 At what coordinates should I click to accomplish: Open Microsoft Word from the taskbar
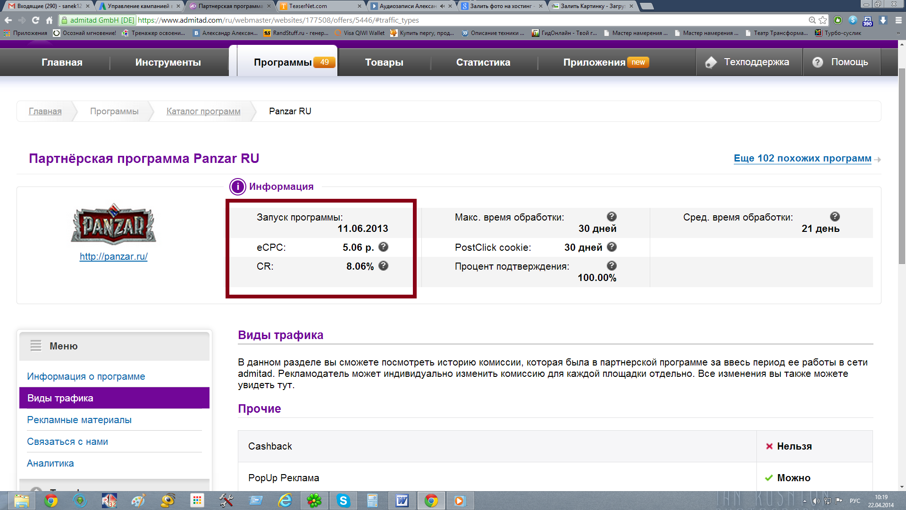402,501
